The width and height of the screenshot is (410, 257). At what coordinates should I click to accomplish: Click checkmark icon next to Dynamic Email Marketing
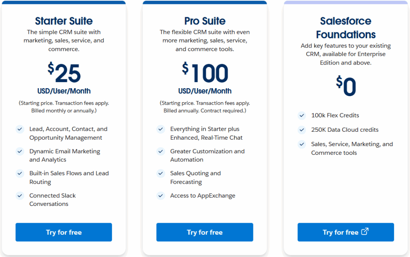(x=20, y=151)
